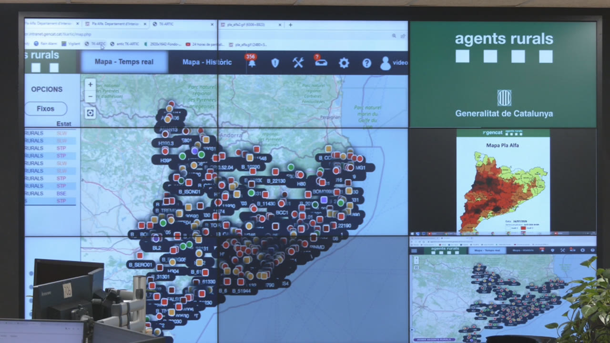Click the B_22130 map marker label
610x343 pixels.
tap(276, 181)
